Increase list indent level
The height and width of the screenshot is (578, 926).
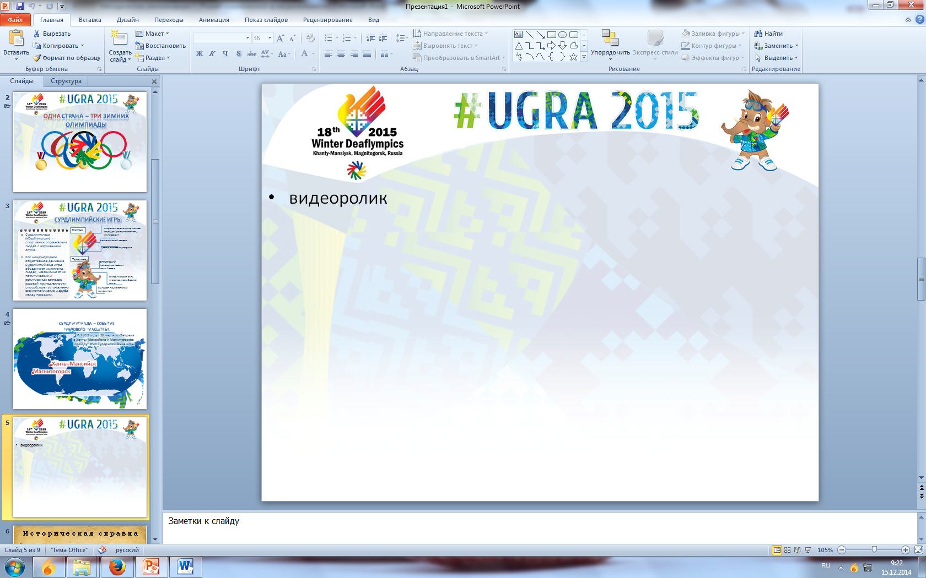383,38
